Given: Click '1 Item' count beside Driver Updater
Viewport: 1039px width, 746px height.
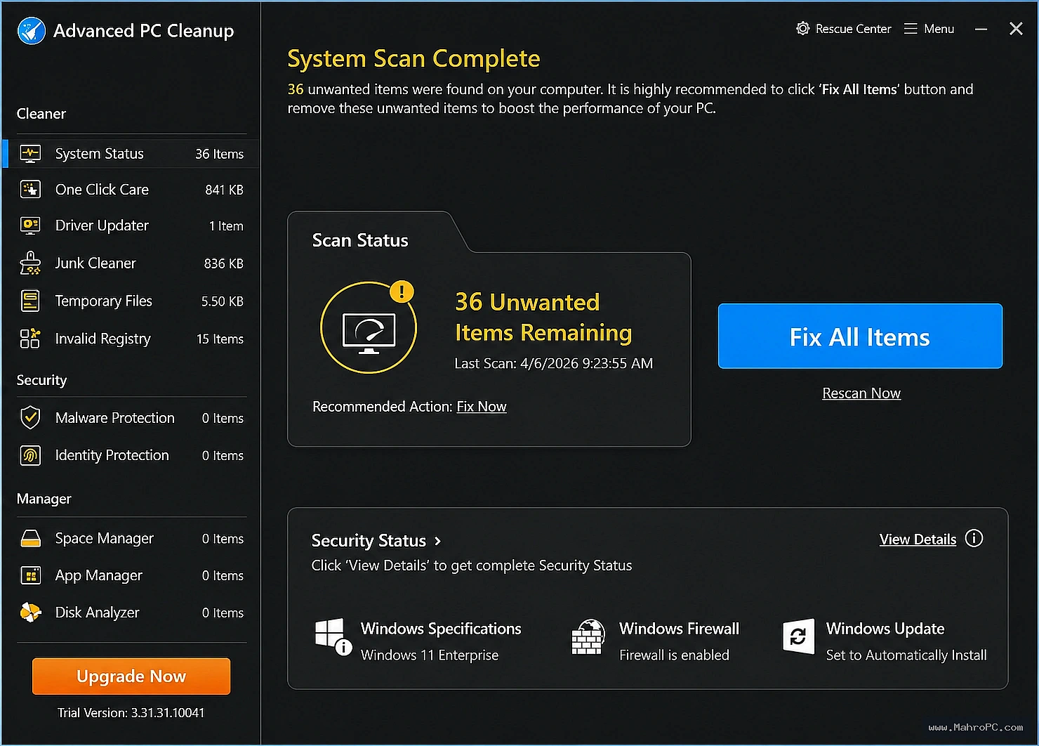Looking at the screenshot, I should click(x=226, y=226).
